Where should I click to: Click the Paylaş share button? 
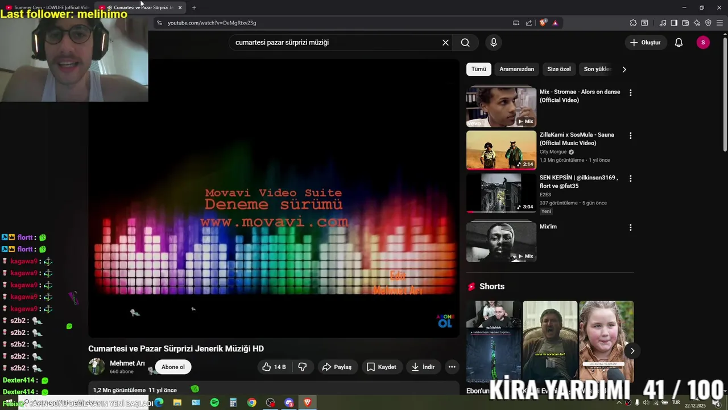[x=338, y=367]
